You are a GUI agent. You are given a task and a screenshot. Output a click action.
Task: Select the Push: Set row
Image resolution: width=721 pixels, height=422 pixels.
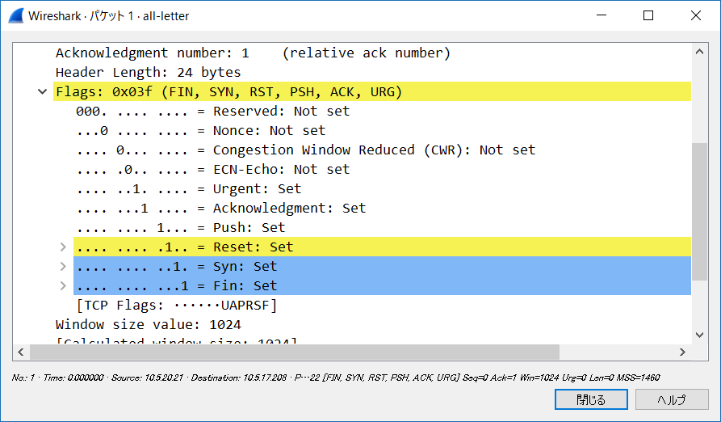pyautogui.click(x=181, y=227)
